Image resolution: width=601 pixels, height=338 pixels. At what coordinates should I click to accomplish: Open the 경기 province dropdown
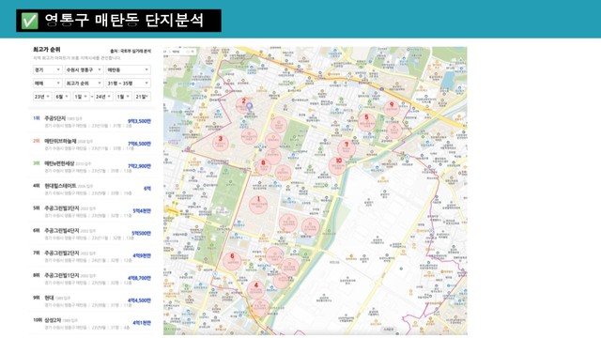(48, 69)
